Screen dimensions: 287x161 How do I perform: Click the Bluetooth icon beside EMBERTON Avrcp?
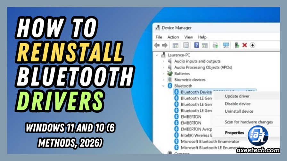176,129
